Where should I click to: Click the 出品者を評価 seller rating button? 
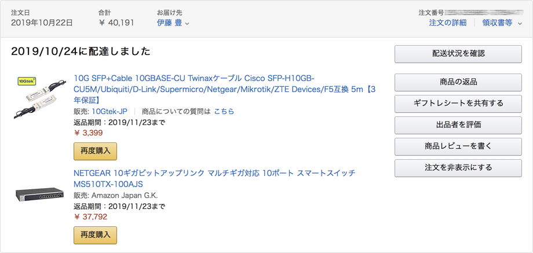pos(458,124)
